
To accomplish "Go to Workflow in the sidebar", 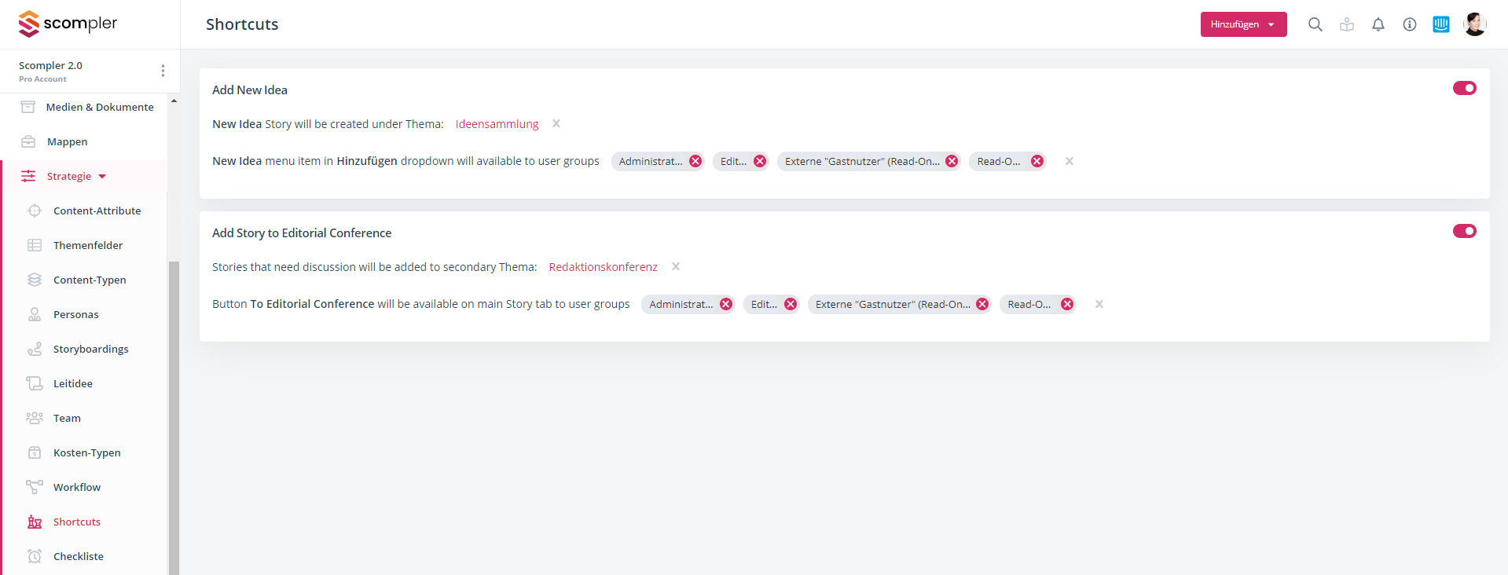I will 77,487.
